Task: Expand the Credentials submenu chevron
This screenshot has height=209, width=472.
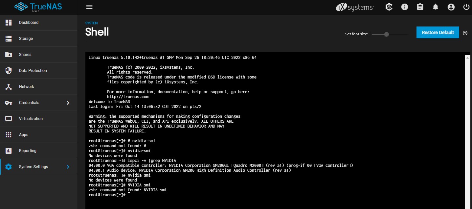Action: (68, 103)
